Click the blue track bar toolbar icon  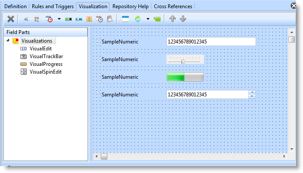[79, 19]
